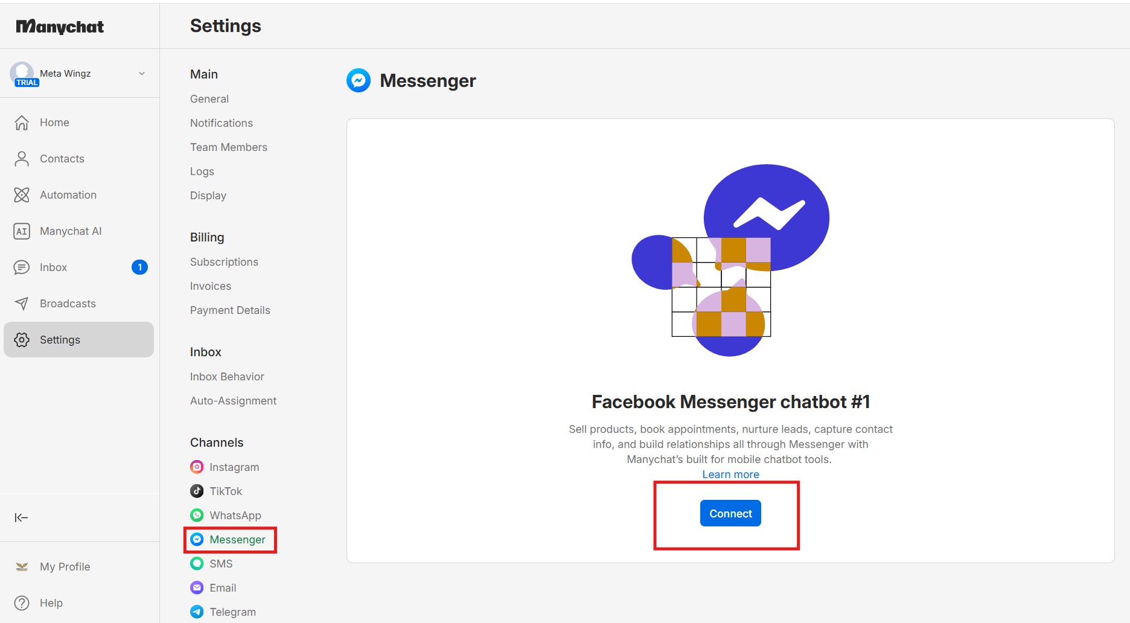
Task: Open Team Members settings
Action: tap(229, 147)
